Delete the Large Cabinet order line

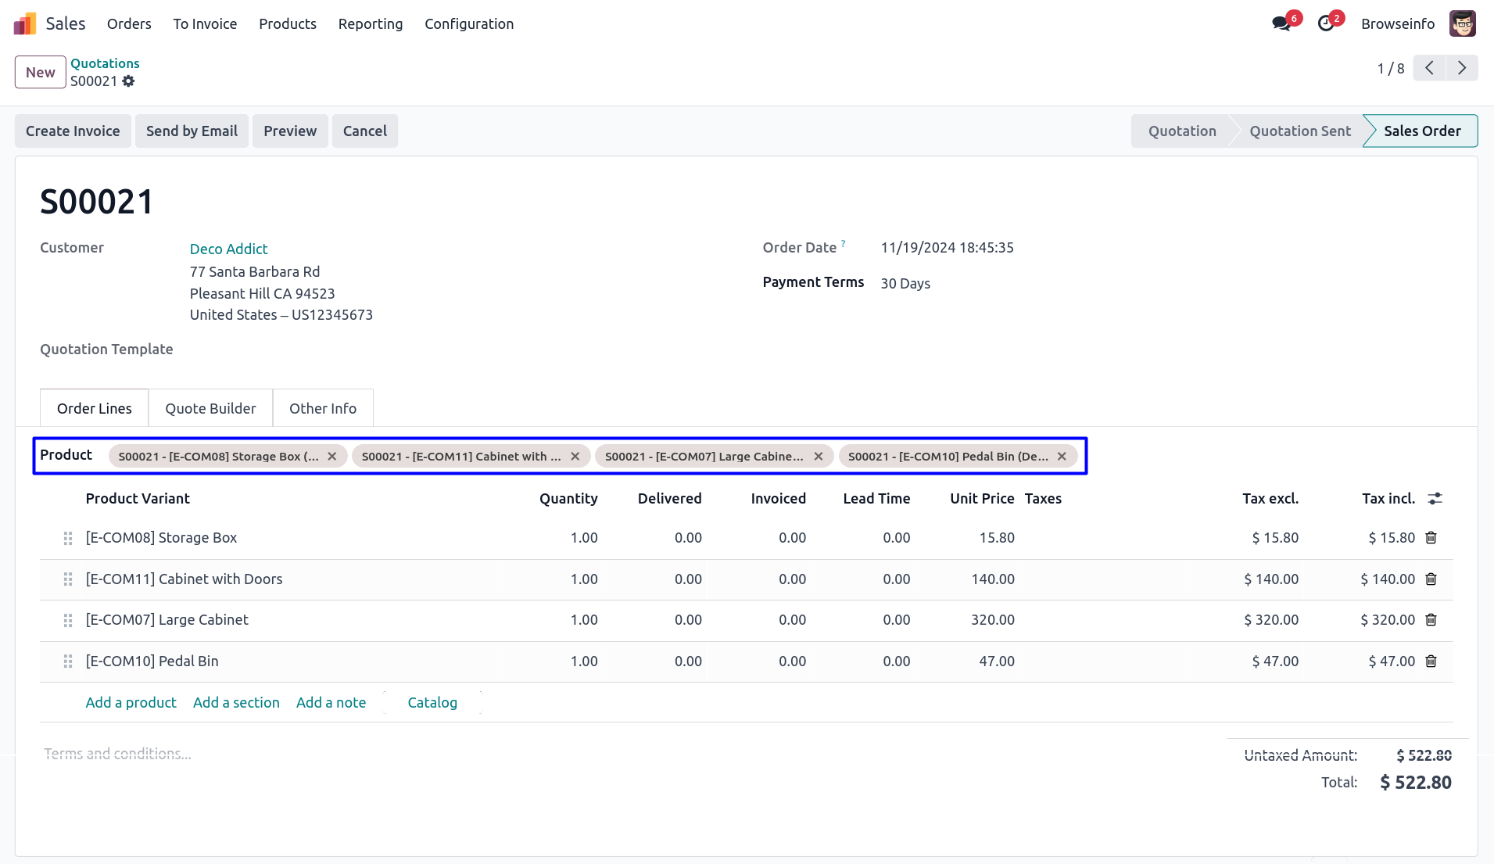(1431, 620)
